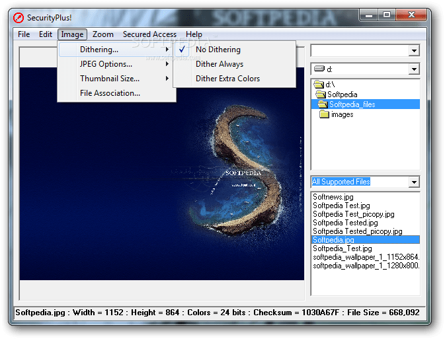The height and width of the screenshot is (339, 445).
Task: Open the All Supported Files filter dropdown
Action: click(x=414, y=182)
